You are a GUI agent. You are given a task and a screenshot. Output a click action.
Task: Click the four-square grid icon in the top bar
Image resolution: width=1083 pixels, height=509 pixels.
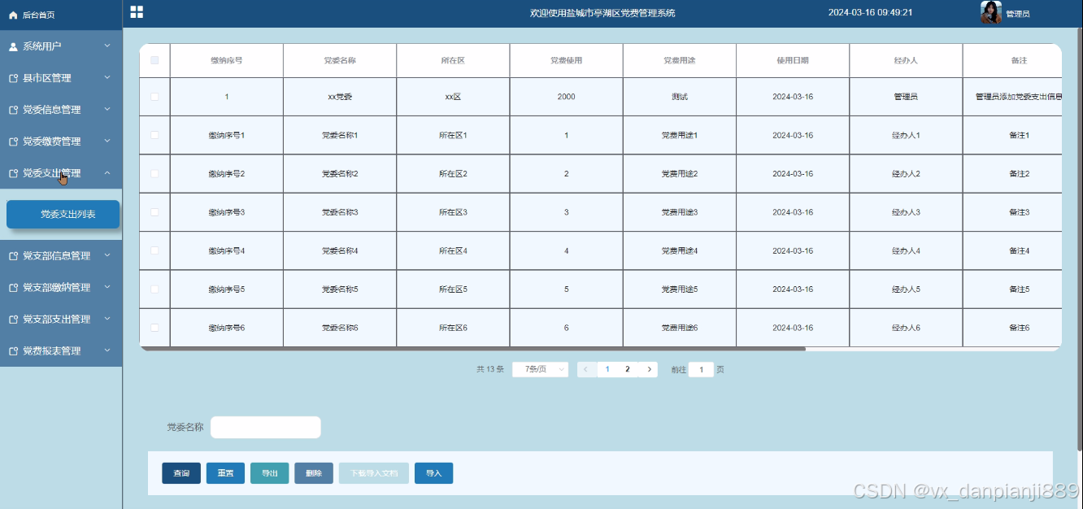click(x=137, y=12)
